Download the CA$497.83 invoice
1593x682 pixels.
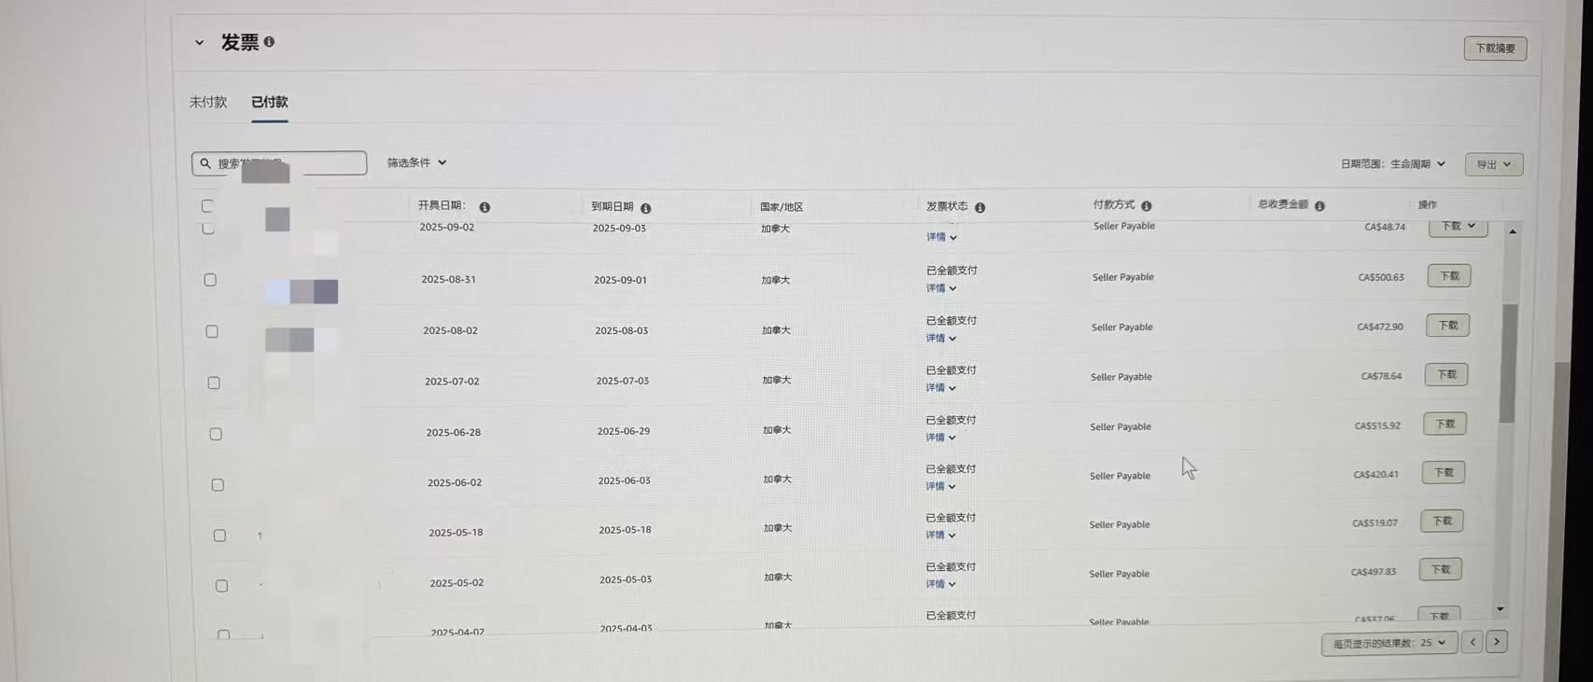(1441, 570)
